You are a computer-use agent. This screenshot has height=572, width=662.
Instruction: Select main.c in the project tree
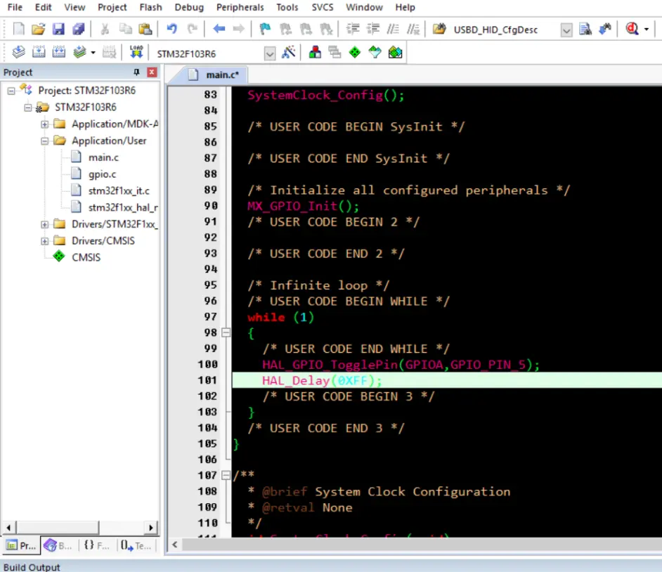click(103, 157)
